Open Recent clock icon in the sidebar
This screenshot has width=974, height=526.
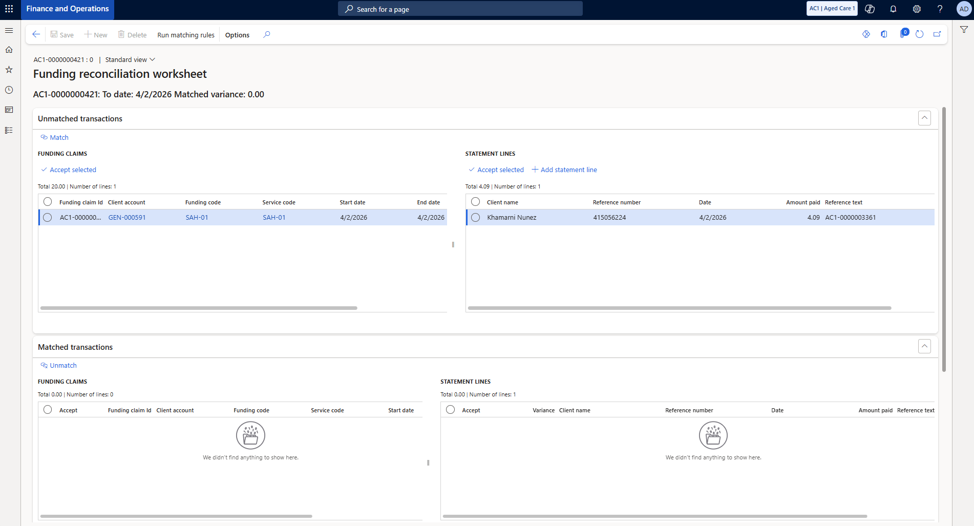point(9,90)
